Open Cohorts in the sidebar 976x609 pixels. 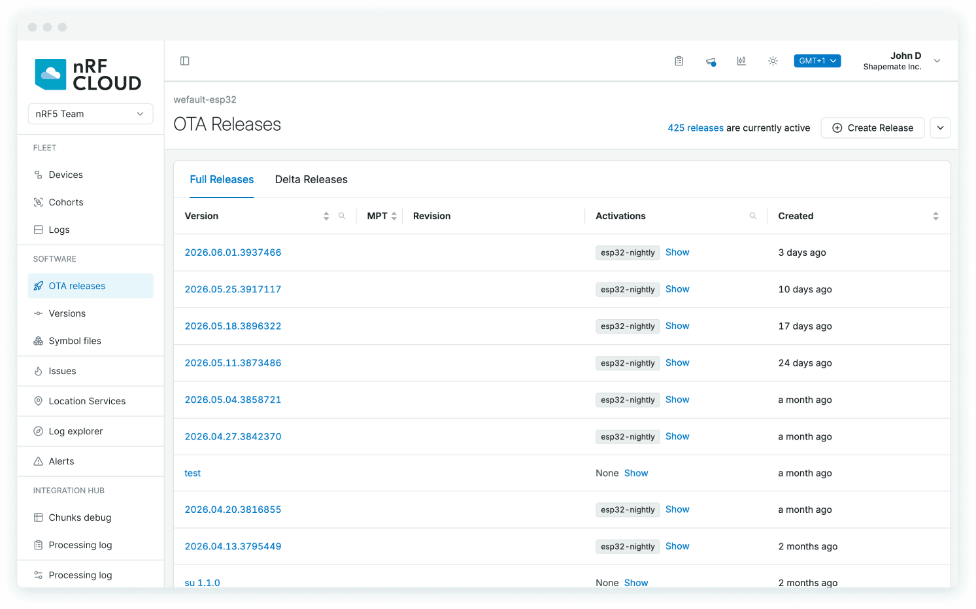[x=90, y=202]
